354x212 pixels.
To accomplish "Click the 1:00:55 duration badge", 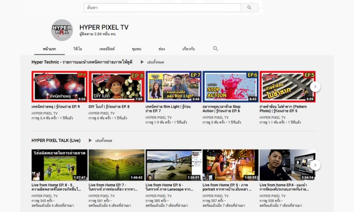I will [251, 177].
